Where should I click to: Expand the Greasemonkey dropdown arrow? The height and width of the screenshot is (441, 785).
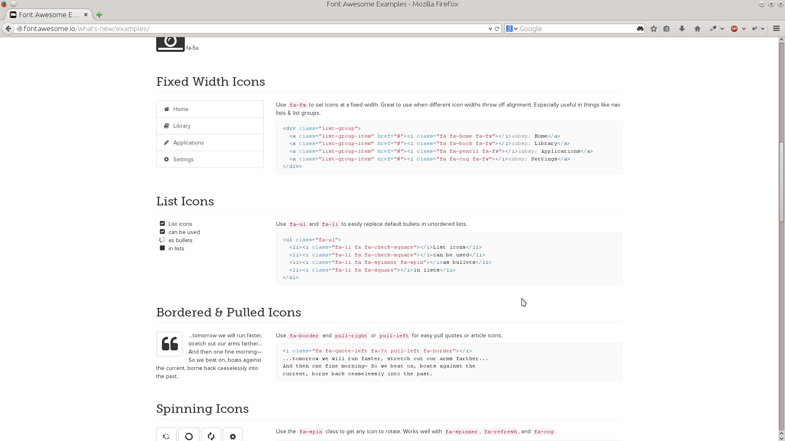[x=763, y=29]
